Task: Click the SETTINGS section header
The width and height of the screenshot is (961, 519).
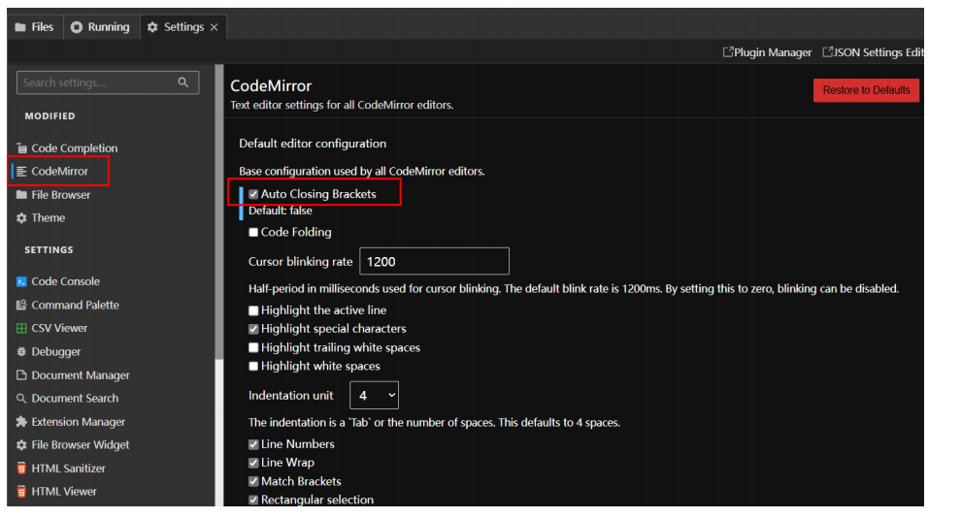Action: pos(50,250)
